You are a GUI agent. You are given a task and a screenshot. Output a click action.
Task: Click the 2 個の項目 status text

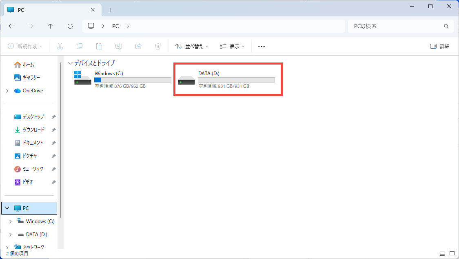tap(17, 254)
